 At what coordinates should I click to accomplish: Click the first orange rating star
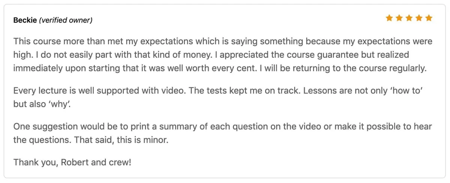pyautogui.click(x=389, y=18)
